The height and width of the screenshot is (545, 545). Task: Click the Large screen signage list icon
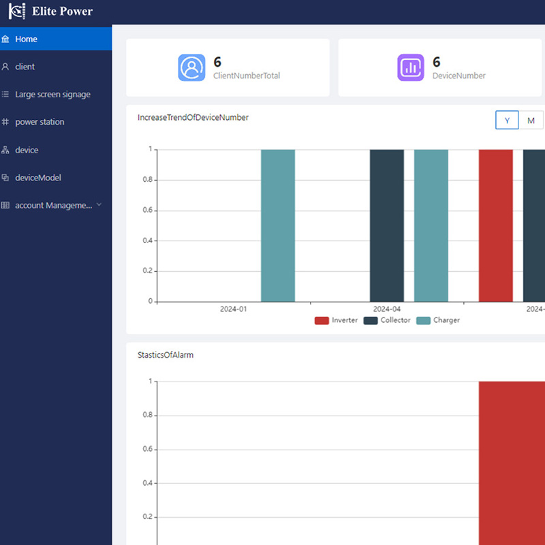pos(6,95)
